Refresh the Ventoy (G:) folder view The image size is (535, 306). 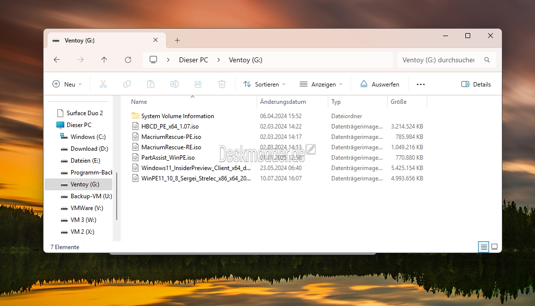pyautogui.click(x=128, y=60)
